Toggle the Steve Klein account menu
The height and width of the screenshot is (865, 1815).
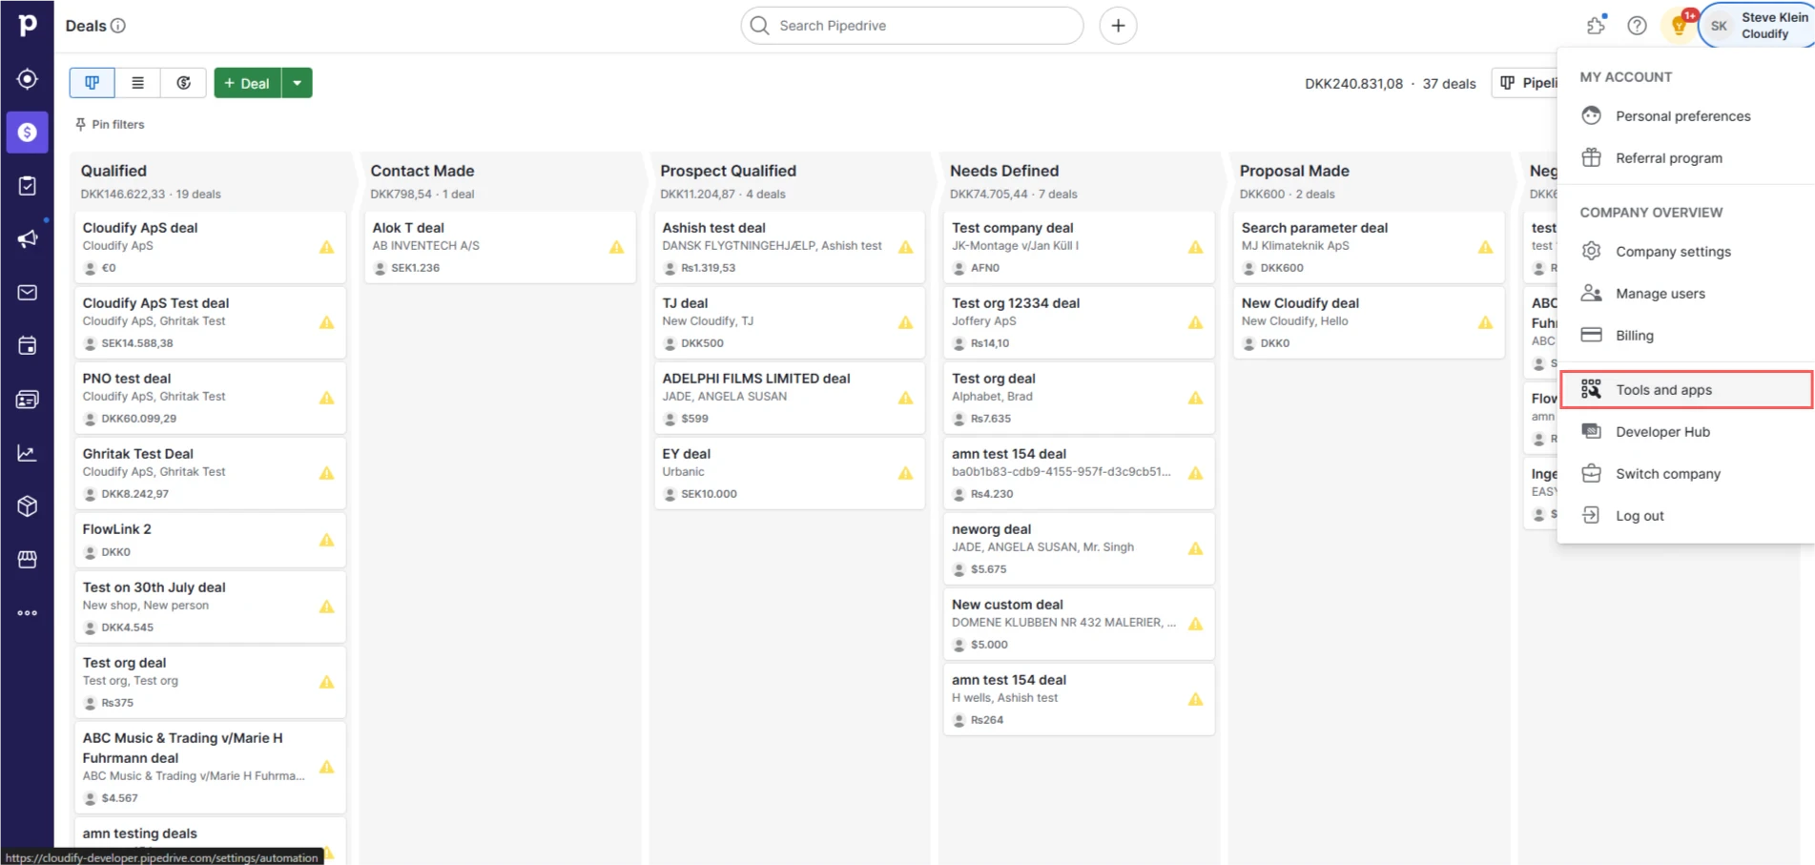pyautogui.click(x=1757, y=26)
